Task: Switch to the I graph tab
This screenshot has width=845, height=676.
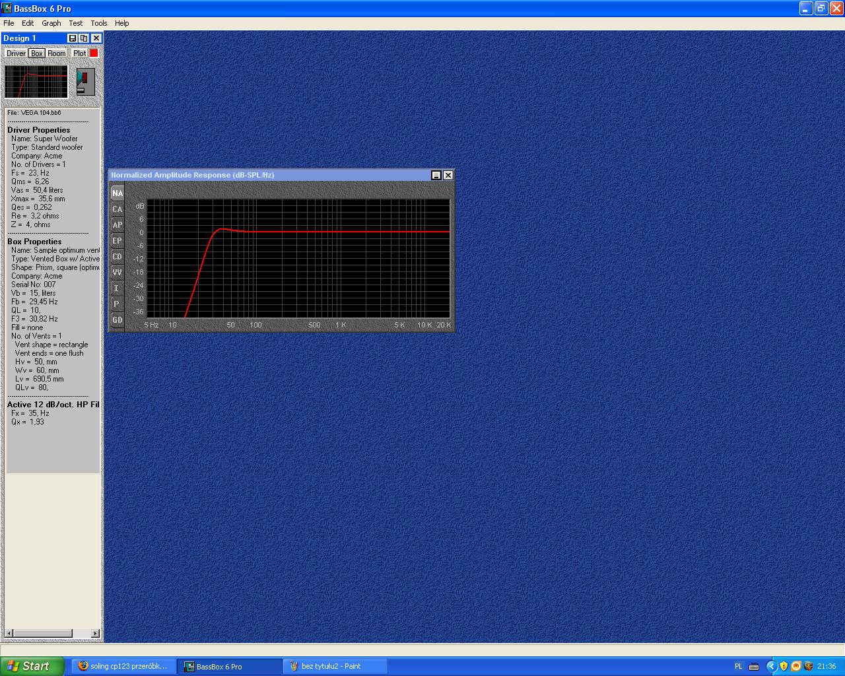Action: [117, 288]
